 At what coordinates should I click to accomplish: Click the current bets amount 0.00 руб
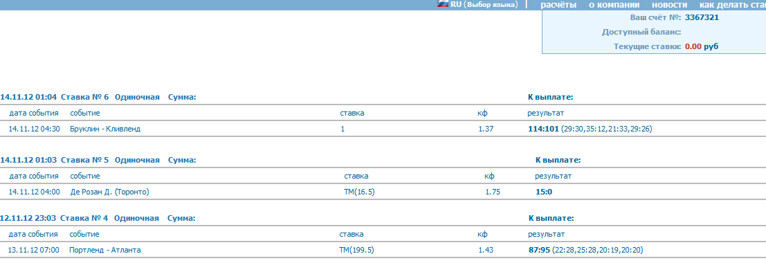[702, 47]
